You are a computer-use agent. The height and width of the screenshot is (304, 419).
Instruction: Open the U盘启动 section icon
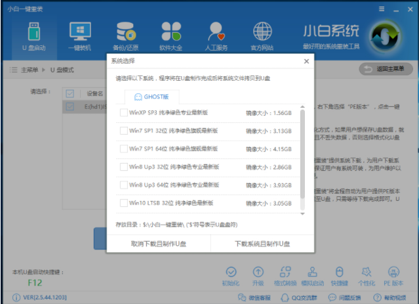click(34, 33)
